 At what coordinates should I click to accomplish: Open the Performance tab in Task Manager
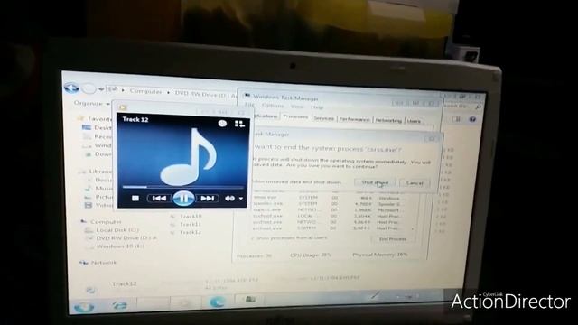[x=354, y=119]
